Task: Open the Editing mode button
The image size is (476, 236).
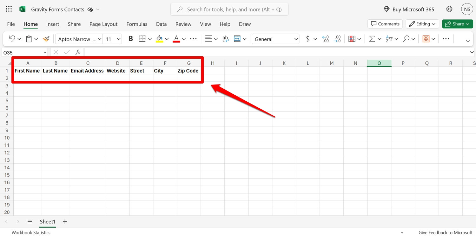Action: pos(422,24)
